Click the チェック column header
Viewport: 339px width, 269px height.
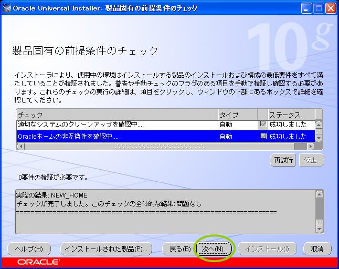pyautogui.click(x=118, y=115)
